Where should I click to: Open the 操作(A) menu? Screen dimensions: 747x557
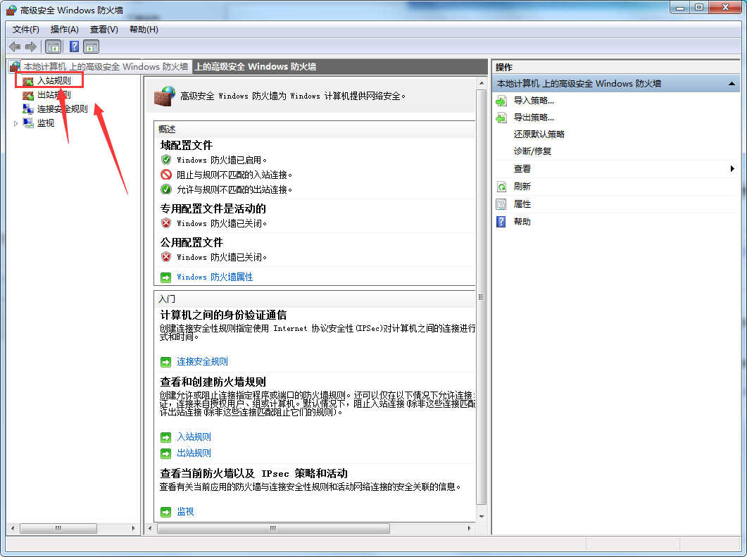(64, 29)
